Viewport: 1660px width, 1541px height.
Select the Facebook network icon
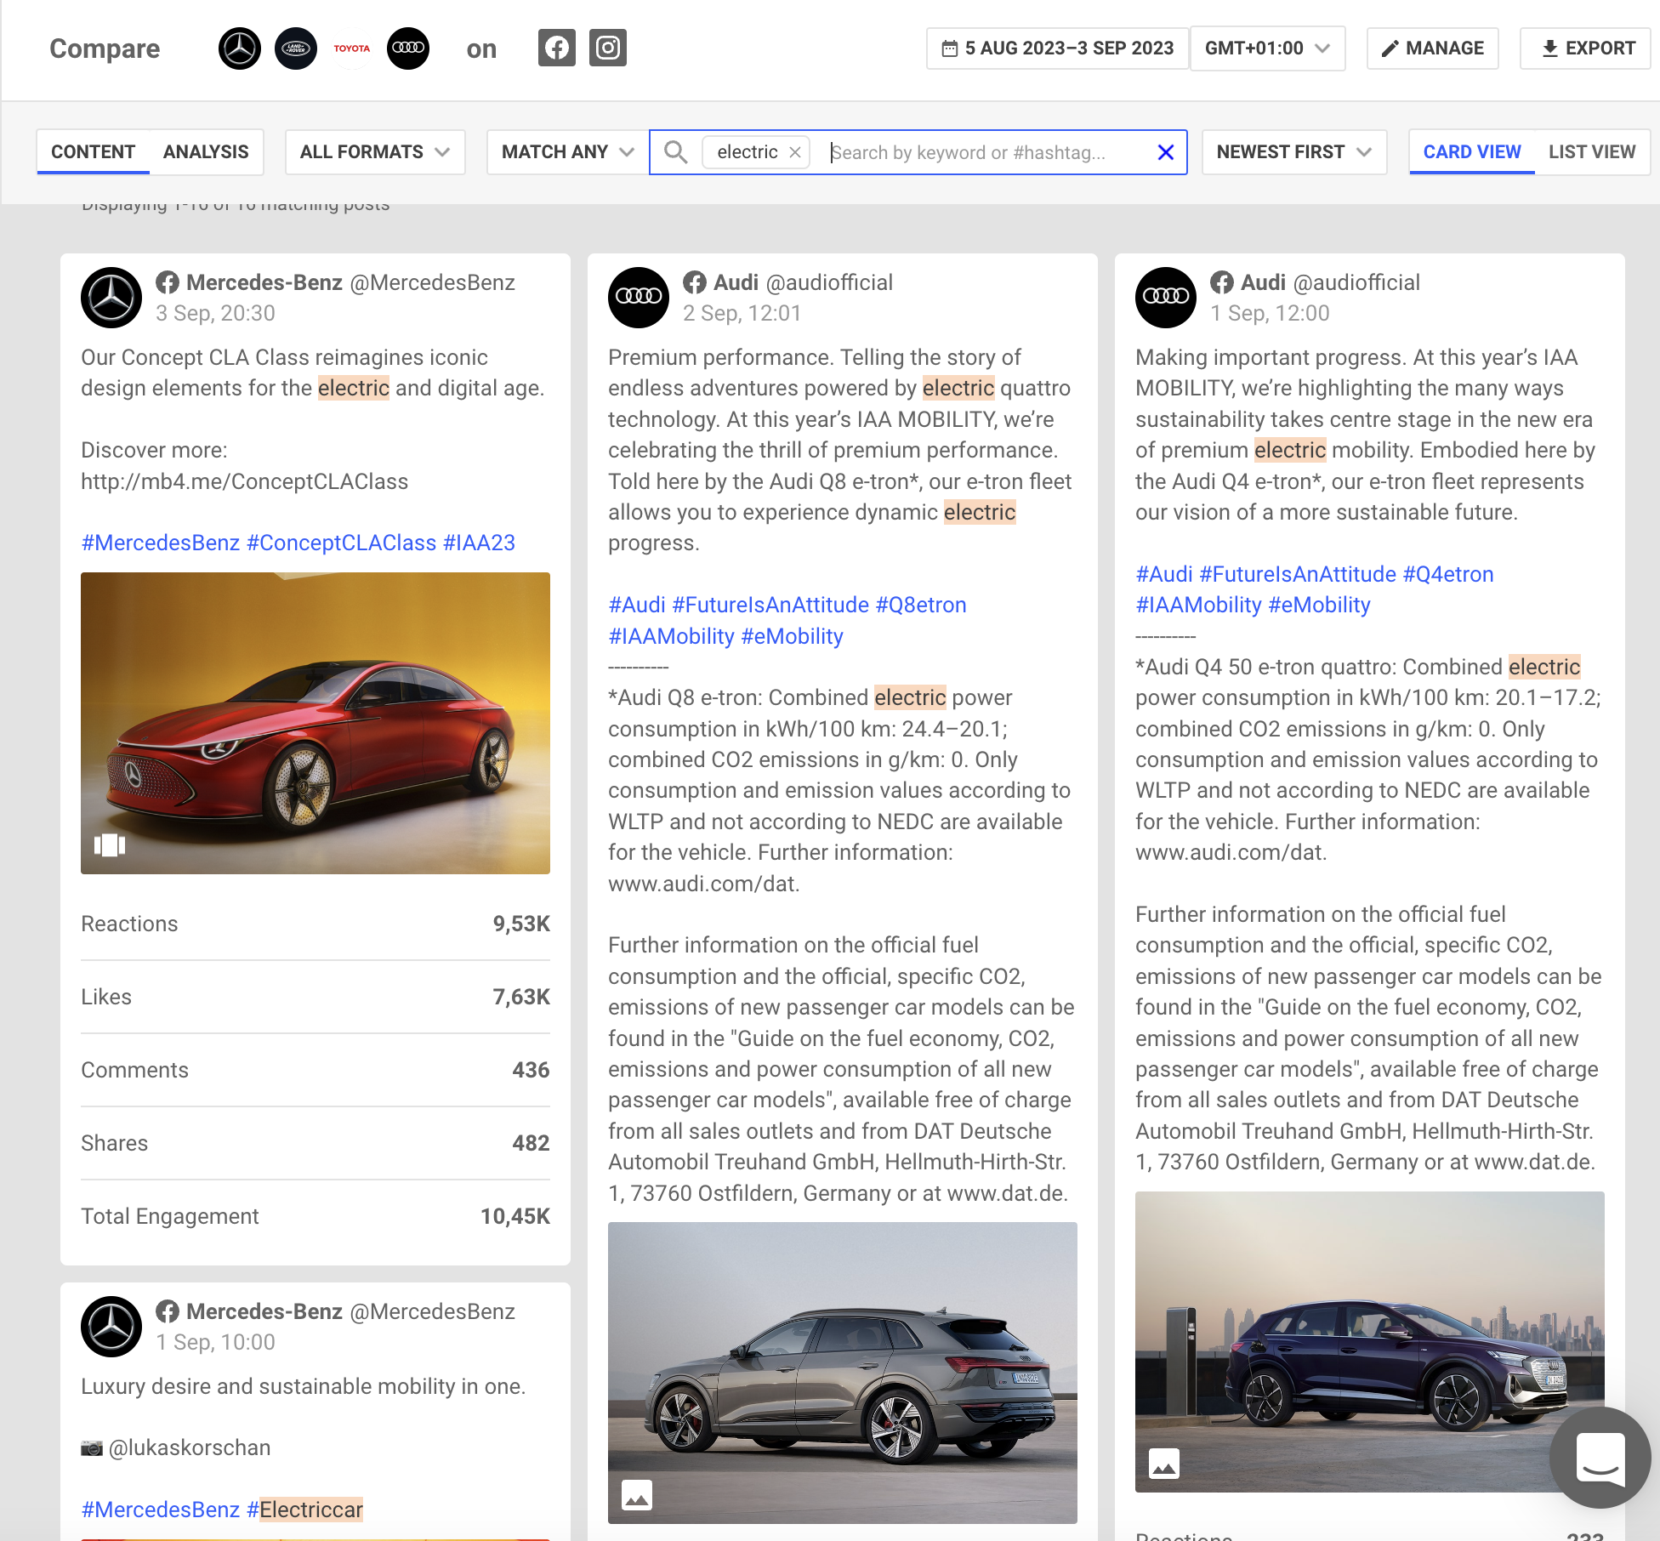tap(557, 48)
